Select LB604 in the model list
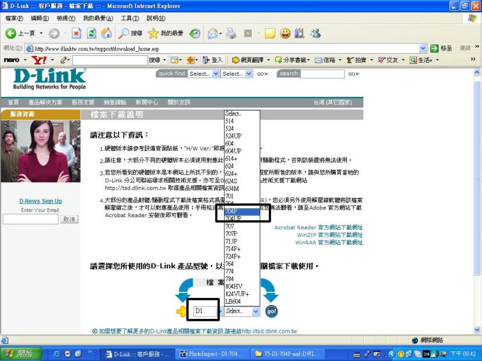Image resolution: width=482 pixels, height=361 pixels. 242,301
